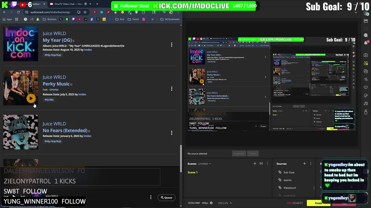The height and width of the screenshot is (208, 371).
Task: Open the music note sidebar tool
Action: pos(366,104)
